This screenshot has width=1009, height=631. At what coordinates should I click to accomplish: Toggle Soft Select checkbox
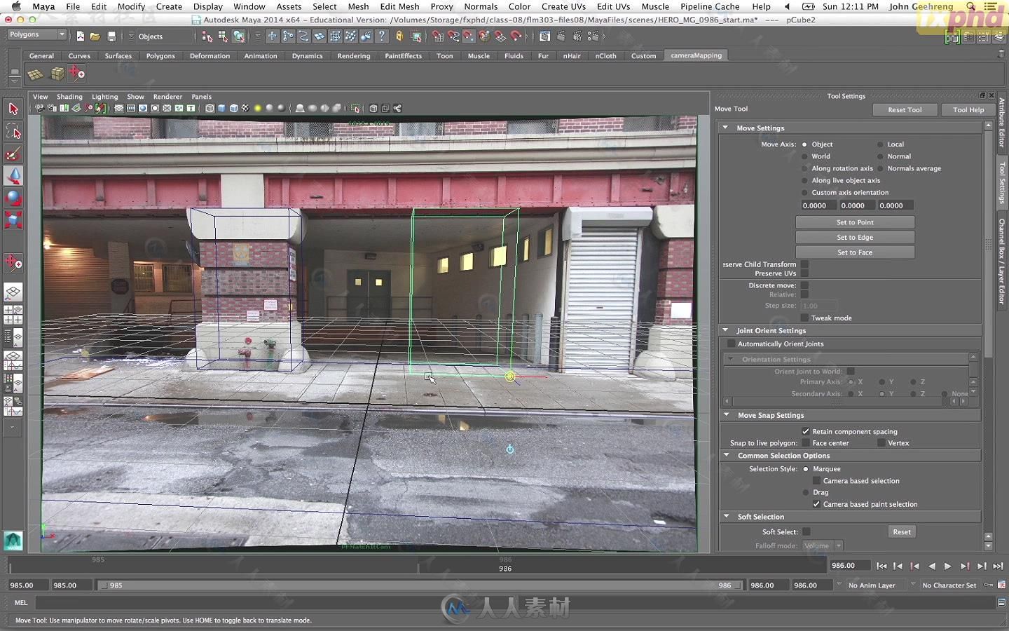point(806,531)
